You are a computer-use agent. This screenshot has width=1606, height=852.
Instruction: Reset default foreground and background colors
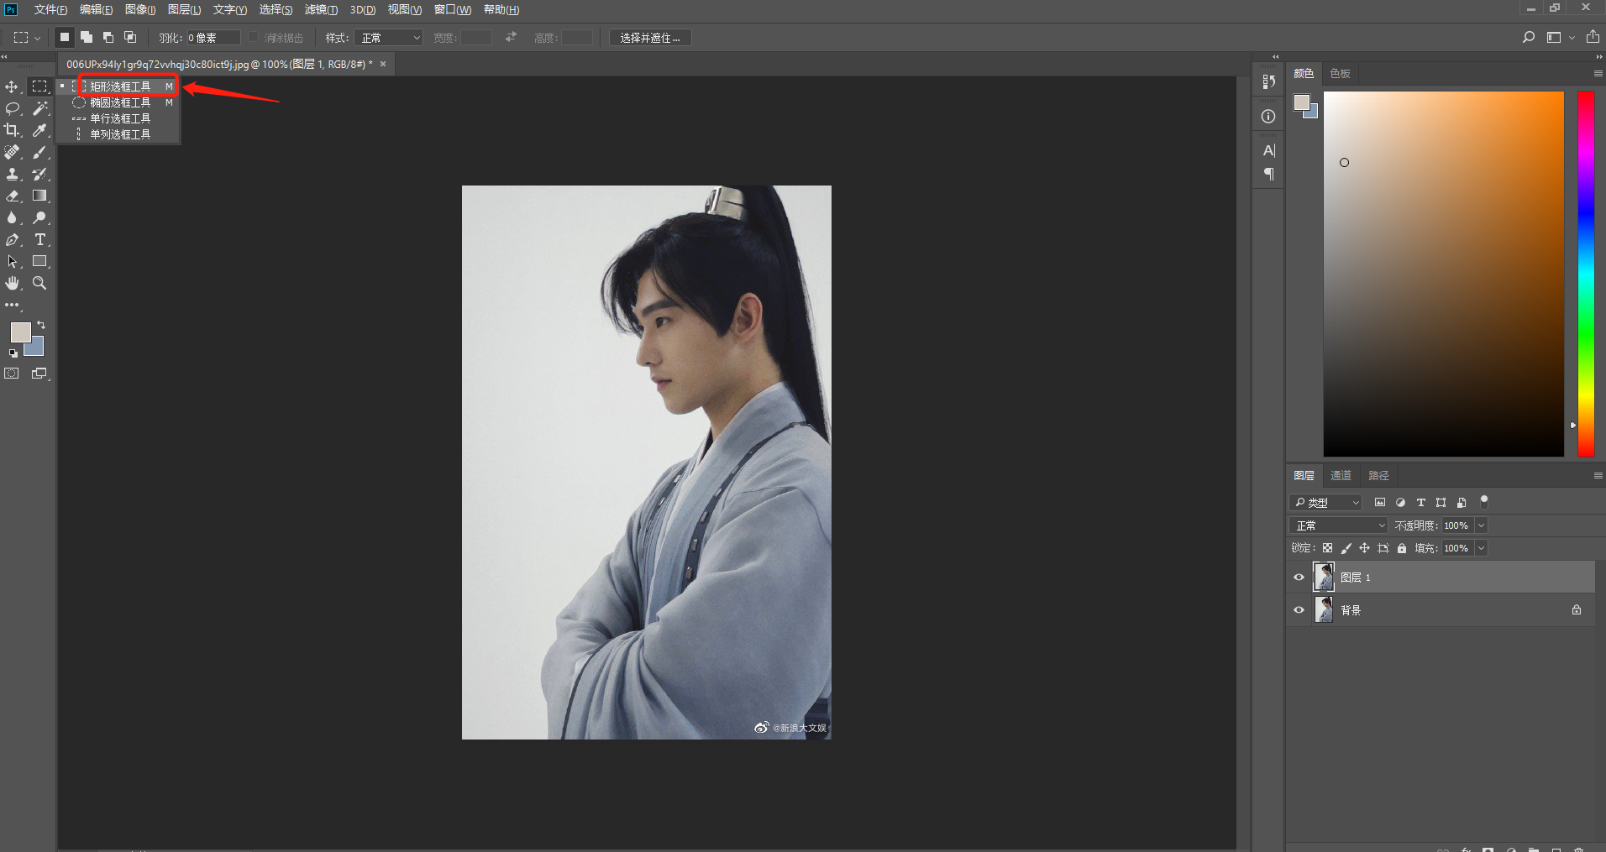tap(13, 353)
